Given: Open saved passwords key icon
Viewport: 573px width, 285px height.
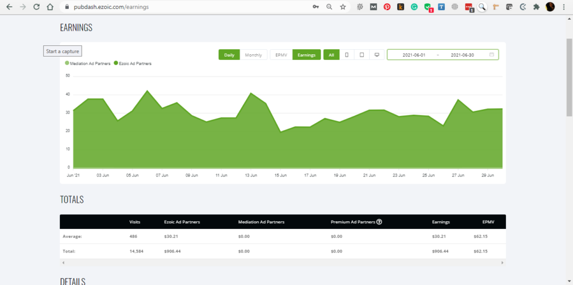Looking at the screenshot, I should (x=316, y=7).
